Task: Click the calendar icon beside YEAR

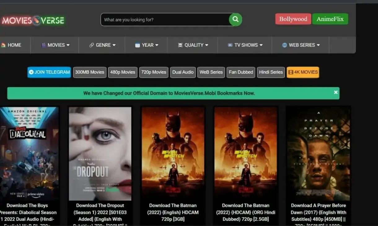Action: (138, 45)
